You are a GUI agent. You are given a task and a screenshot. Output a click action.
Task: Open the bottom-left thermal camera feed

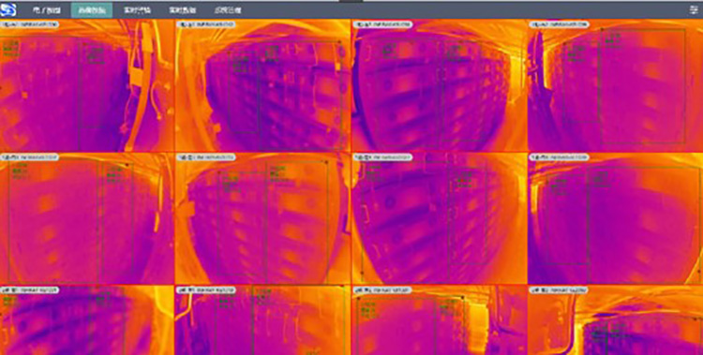pyautogui.click(x=87, y=320)
